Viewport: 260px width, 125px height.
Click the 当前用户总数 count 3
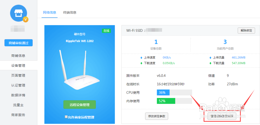[225, 42]
